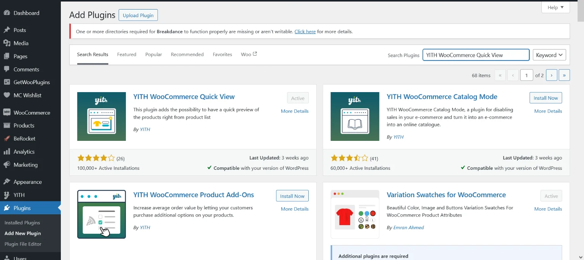Click the Active button on Quick View card
The width and height of the screenshot is (584, 260).
point(298,98)
